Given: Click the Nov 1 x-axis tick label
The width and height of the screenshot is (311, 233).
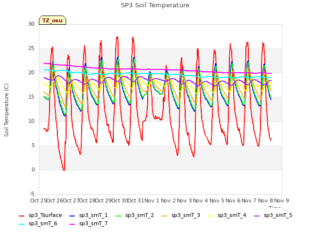Looking at the screenshot, I should click(152, 200).
